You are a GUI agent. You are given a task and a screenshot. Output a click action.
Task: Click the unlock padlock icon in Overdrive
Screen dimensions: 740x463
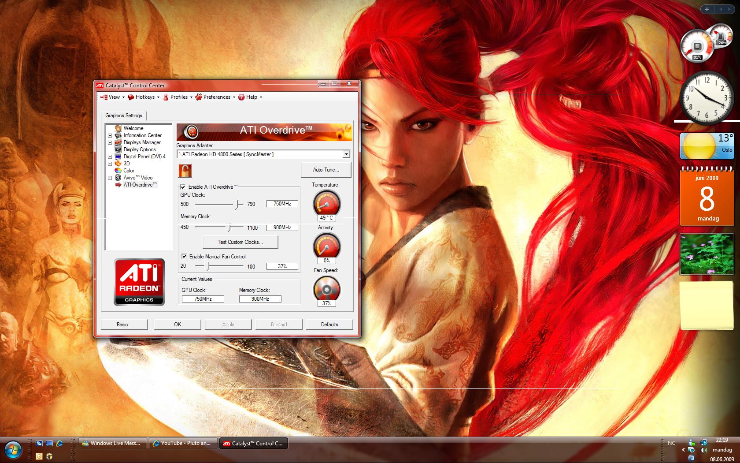click(185, 171)
